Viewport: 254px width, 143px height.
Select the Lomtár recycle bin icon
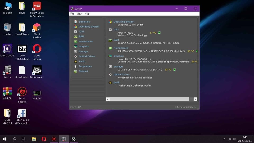tap(7, 29)
